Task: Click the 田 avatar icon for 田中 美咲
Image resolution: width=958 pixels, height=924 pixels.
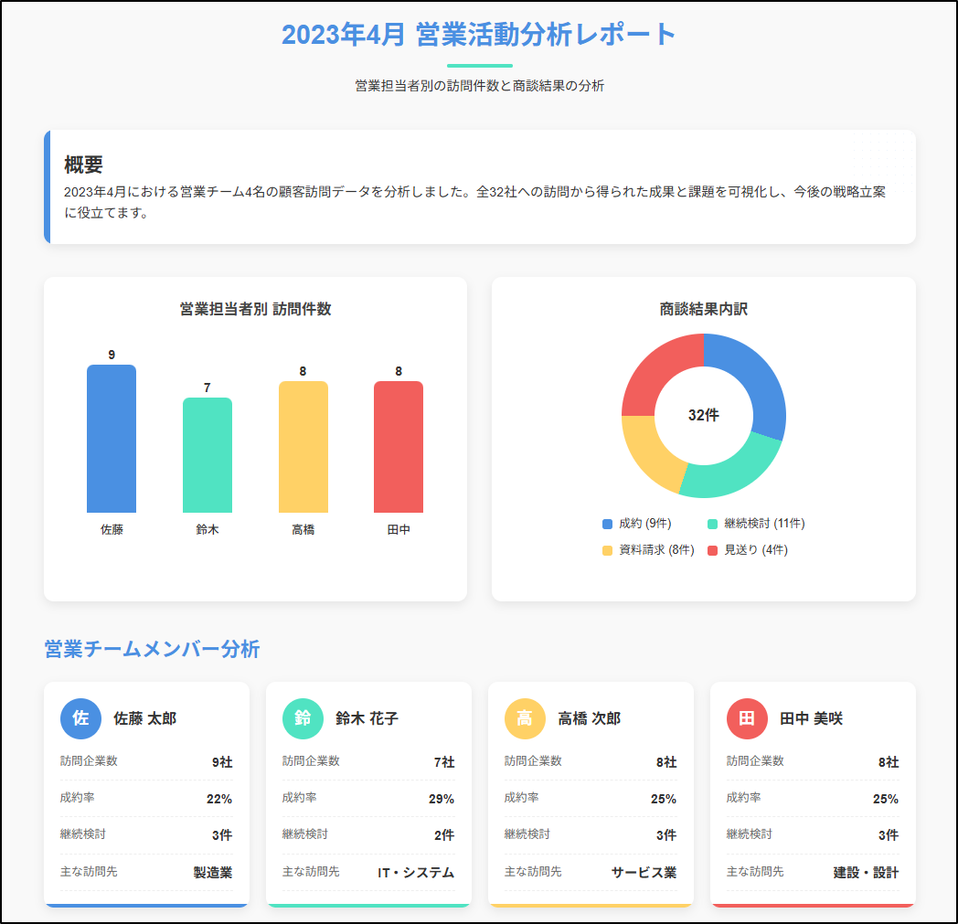Action: 747,718
